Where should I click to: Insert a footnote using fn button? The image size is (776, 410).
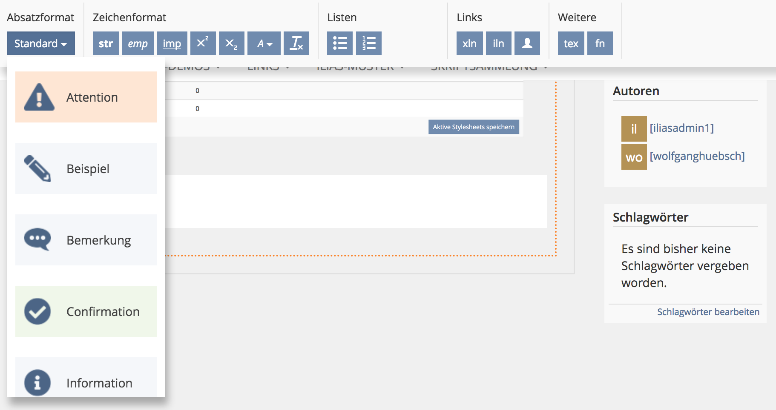click(x=600, y=43)
